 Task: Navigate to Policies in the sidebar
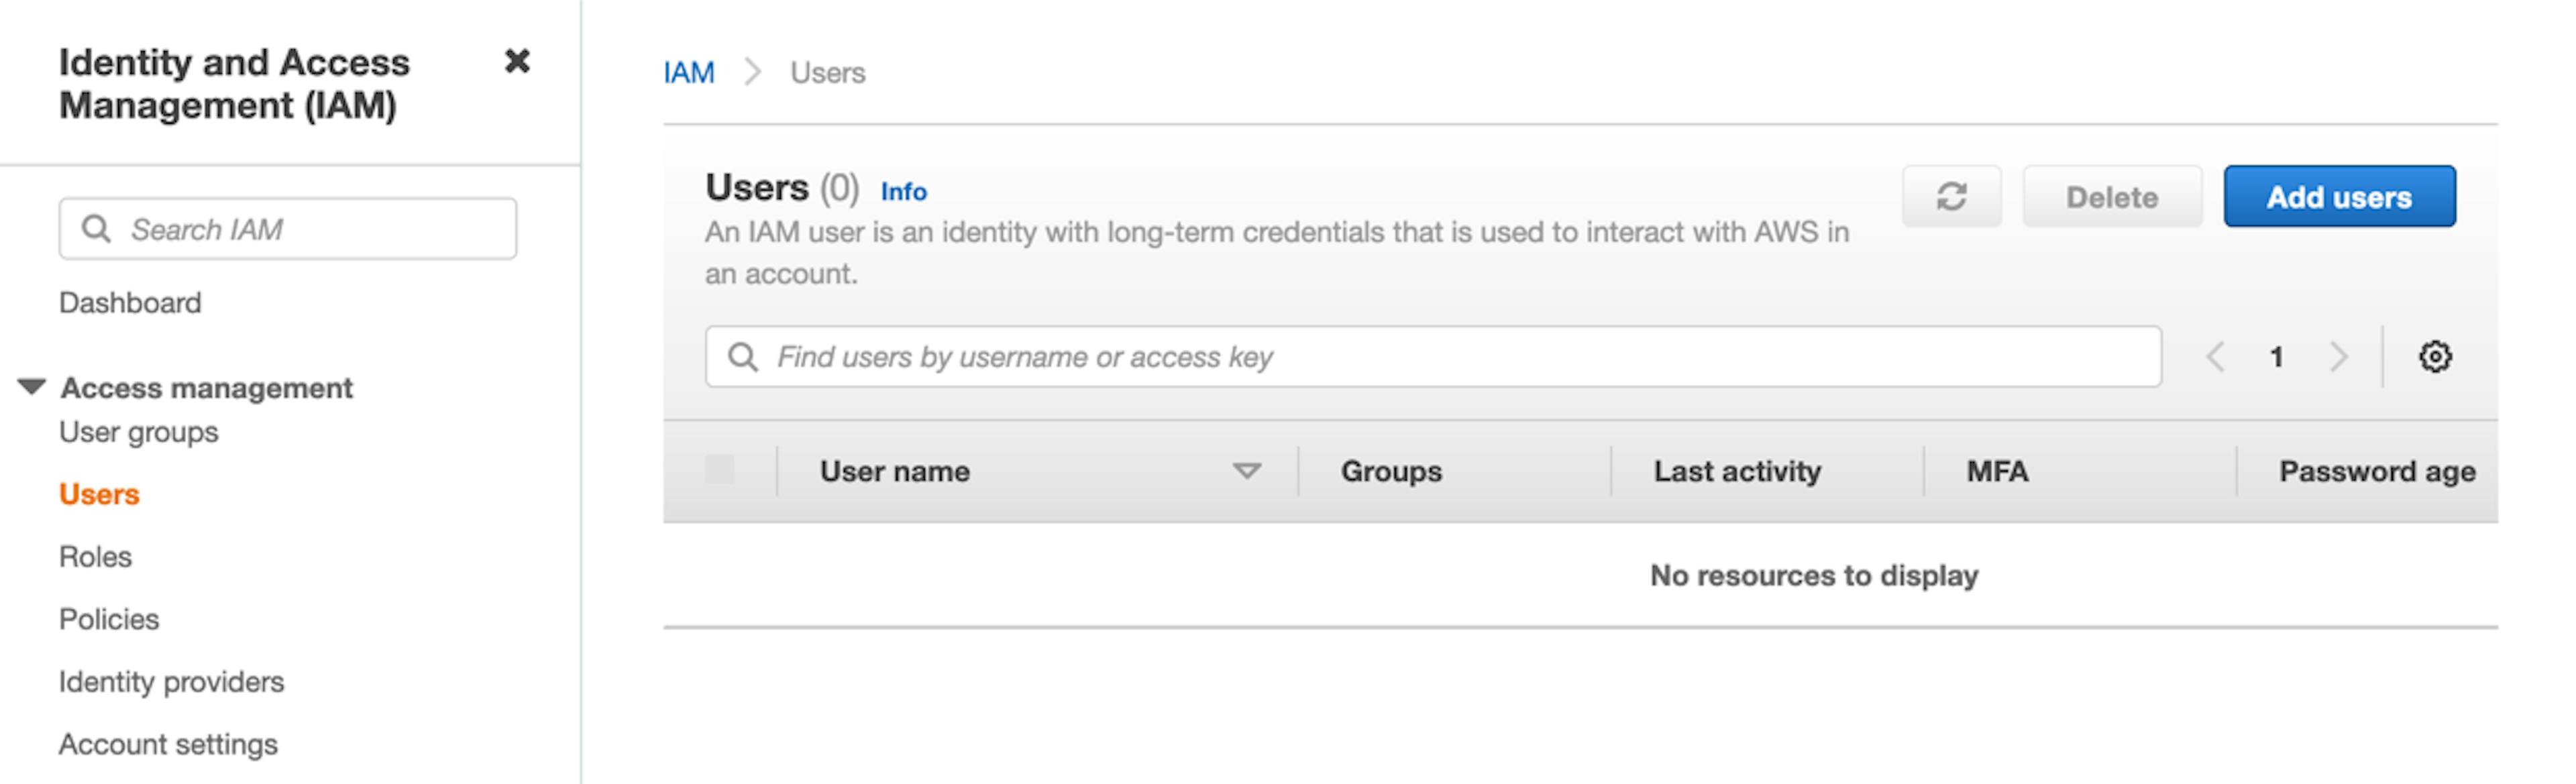point(109,619)
